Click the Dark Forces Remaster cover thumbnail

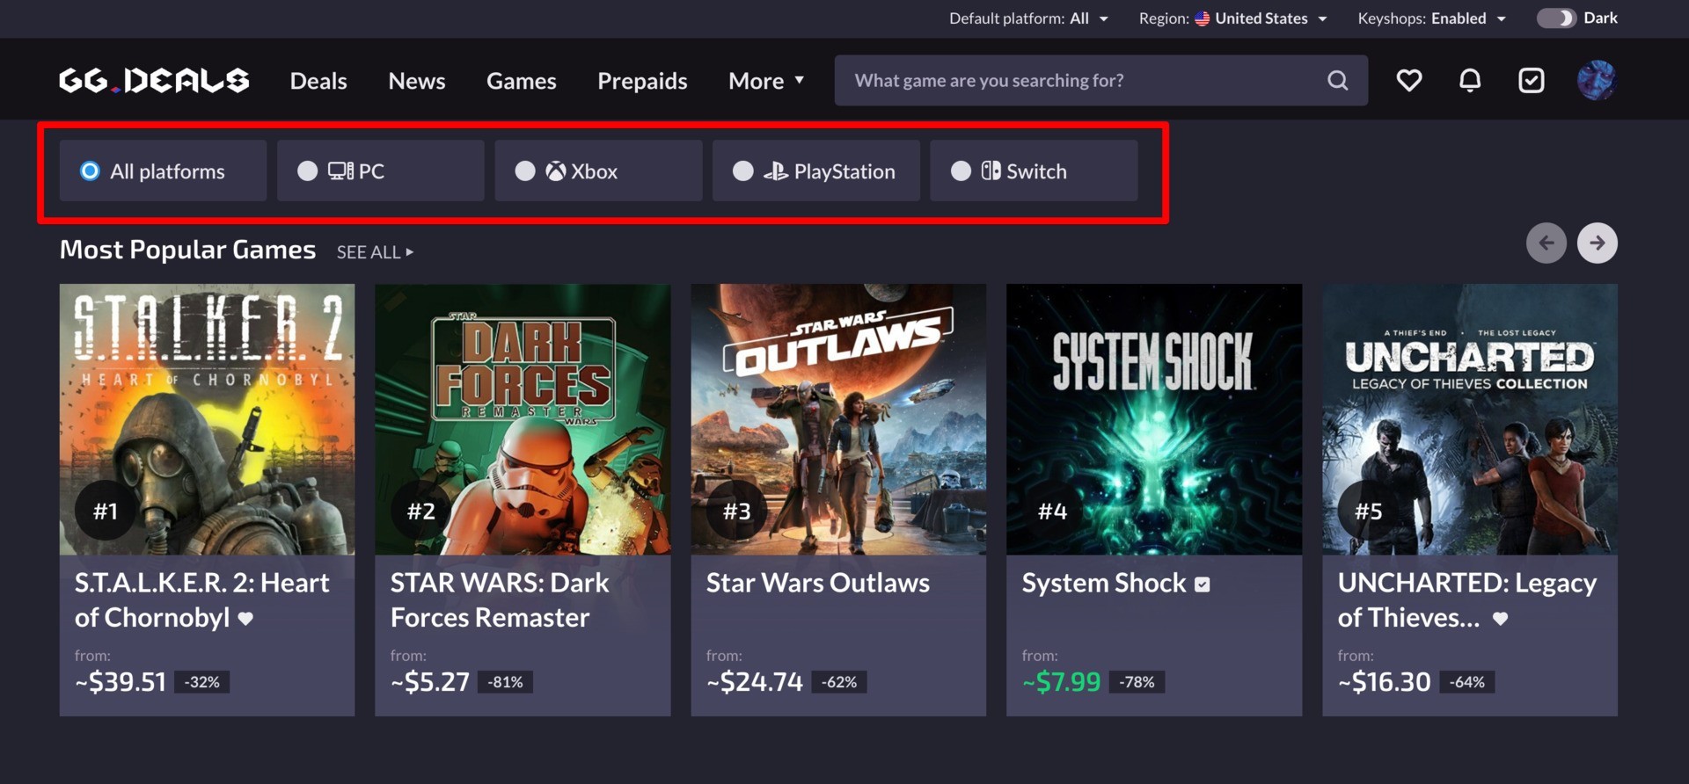(x=523, y=419)
